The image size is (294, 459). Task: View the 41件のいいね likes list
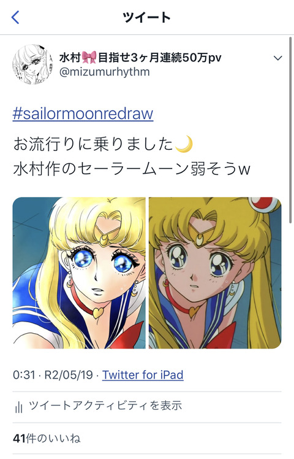(x=47, y=439)
